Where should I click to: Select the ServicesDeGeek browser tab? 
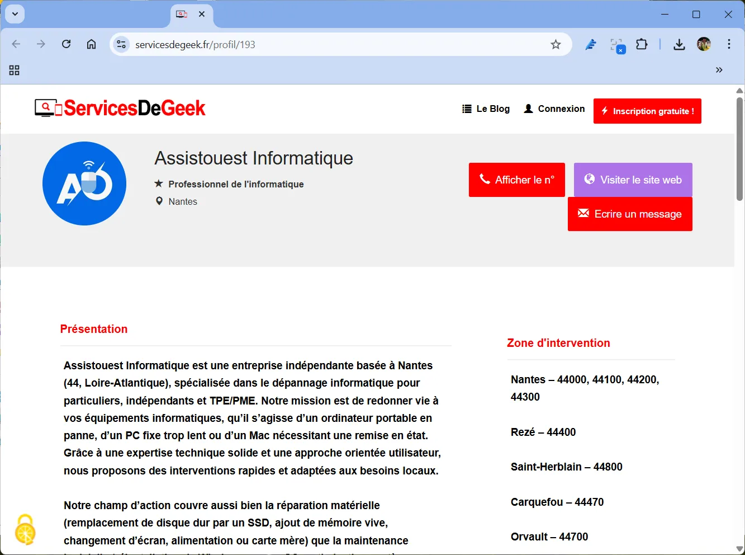[x=192, y=15]
